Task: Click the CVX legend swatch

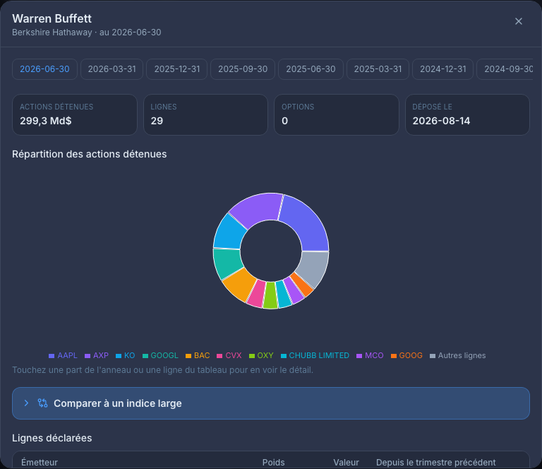Action: pyautogui.click(x=219, y=356)
